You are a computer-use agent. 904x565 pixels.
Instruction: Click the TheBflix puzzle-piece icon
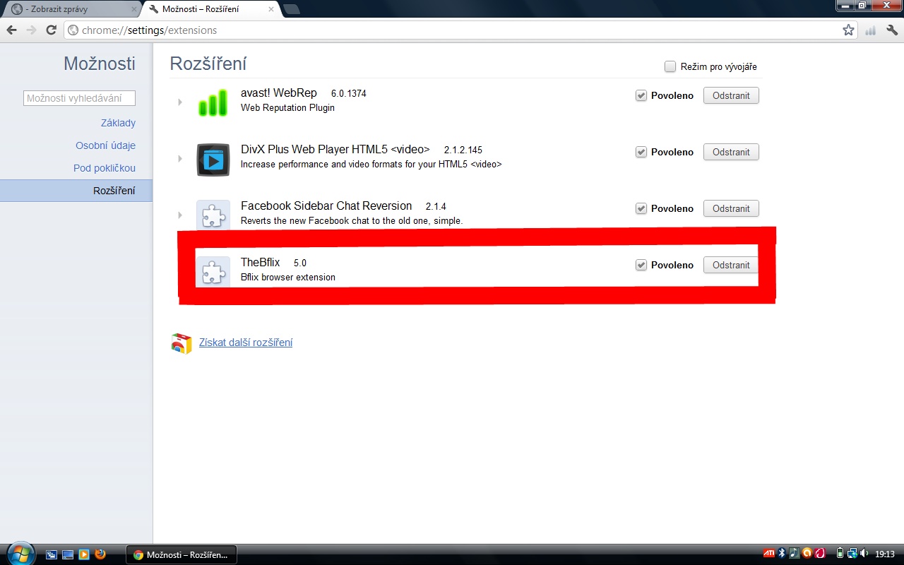(213, 271)
